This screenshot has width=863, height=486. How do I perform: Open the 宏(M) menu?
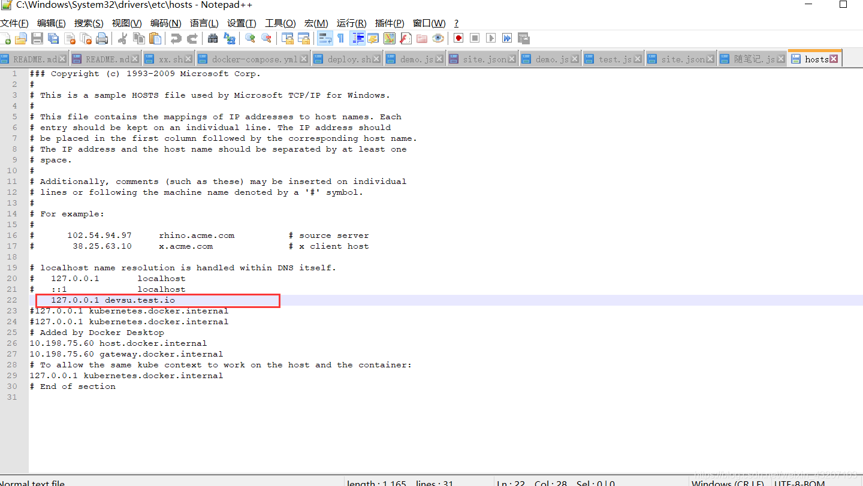point(316,23)
